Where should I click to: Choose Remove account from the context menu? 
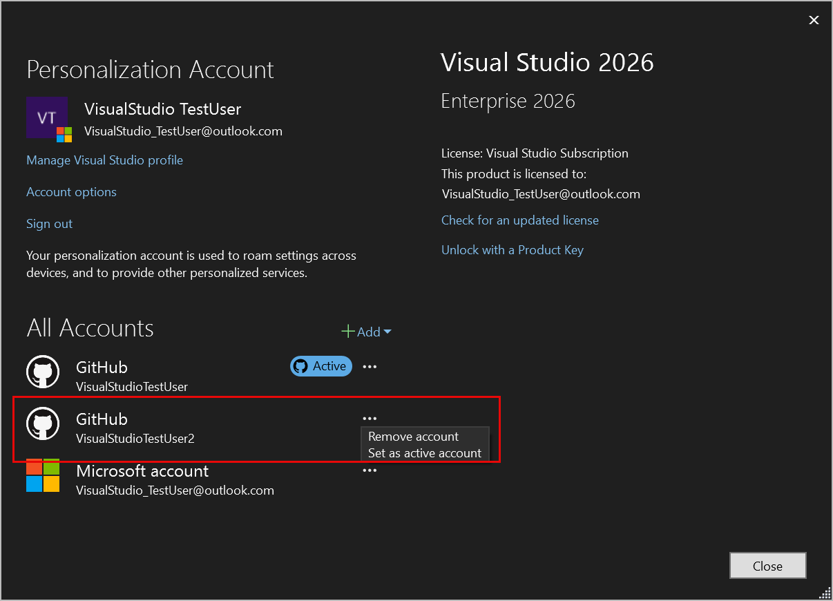coord(414,436)
